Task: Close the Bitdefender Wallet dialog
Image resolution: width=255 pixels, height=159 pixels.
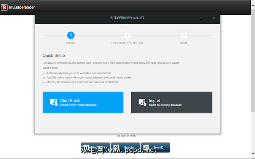Action: point(214,18)
